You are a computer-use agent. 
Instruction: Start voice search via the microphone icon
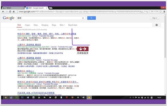tap(83, 18)
